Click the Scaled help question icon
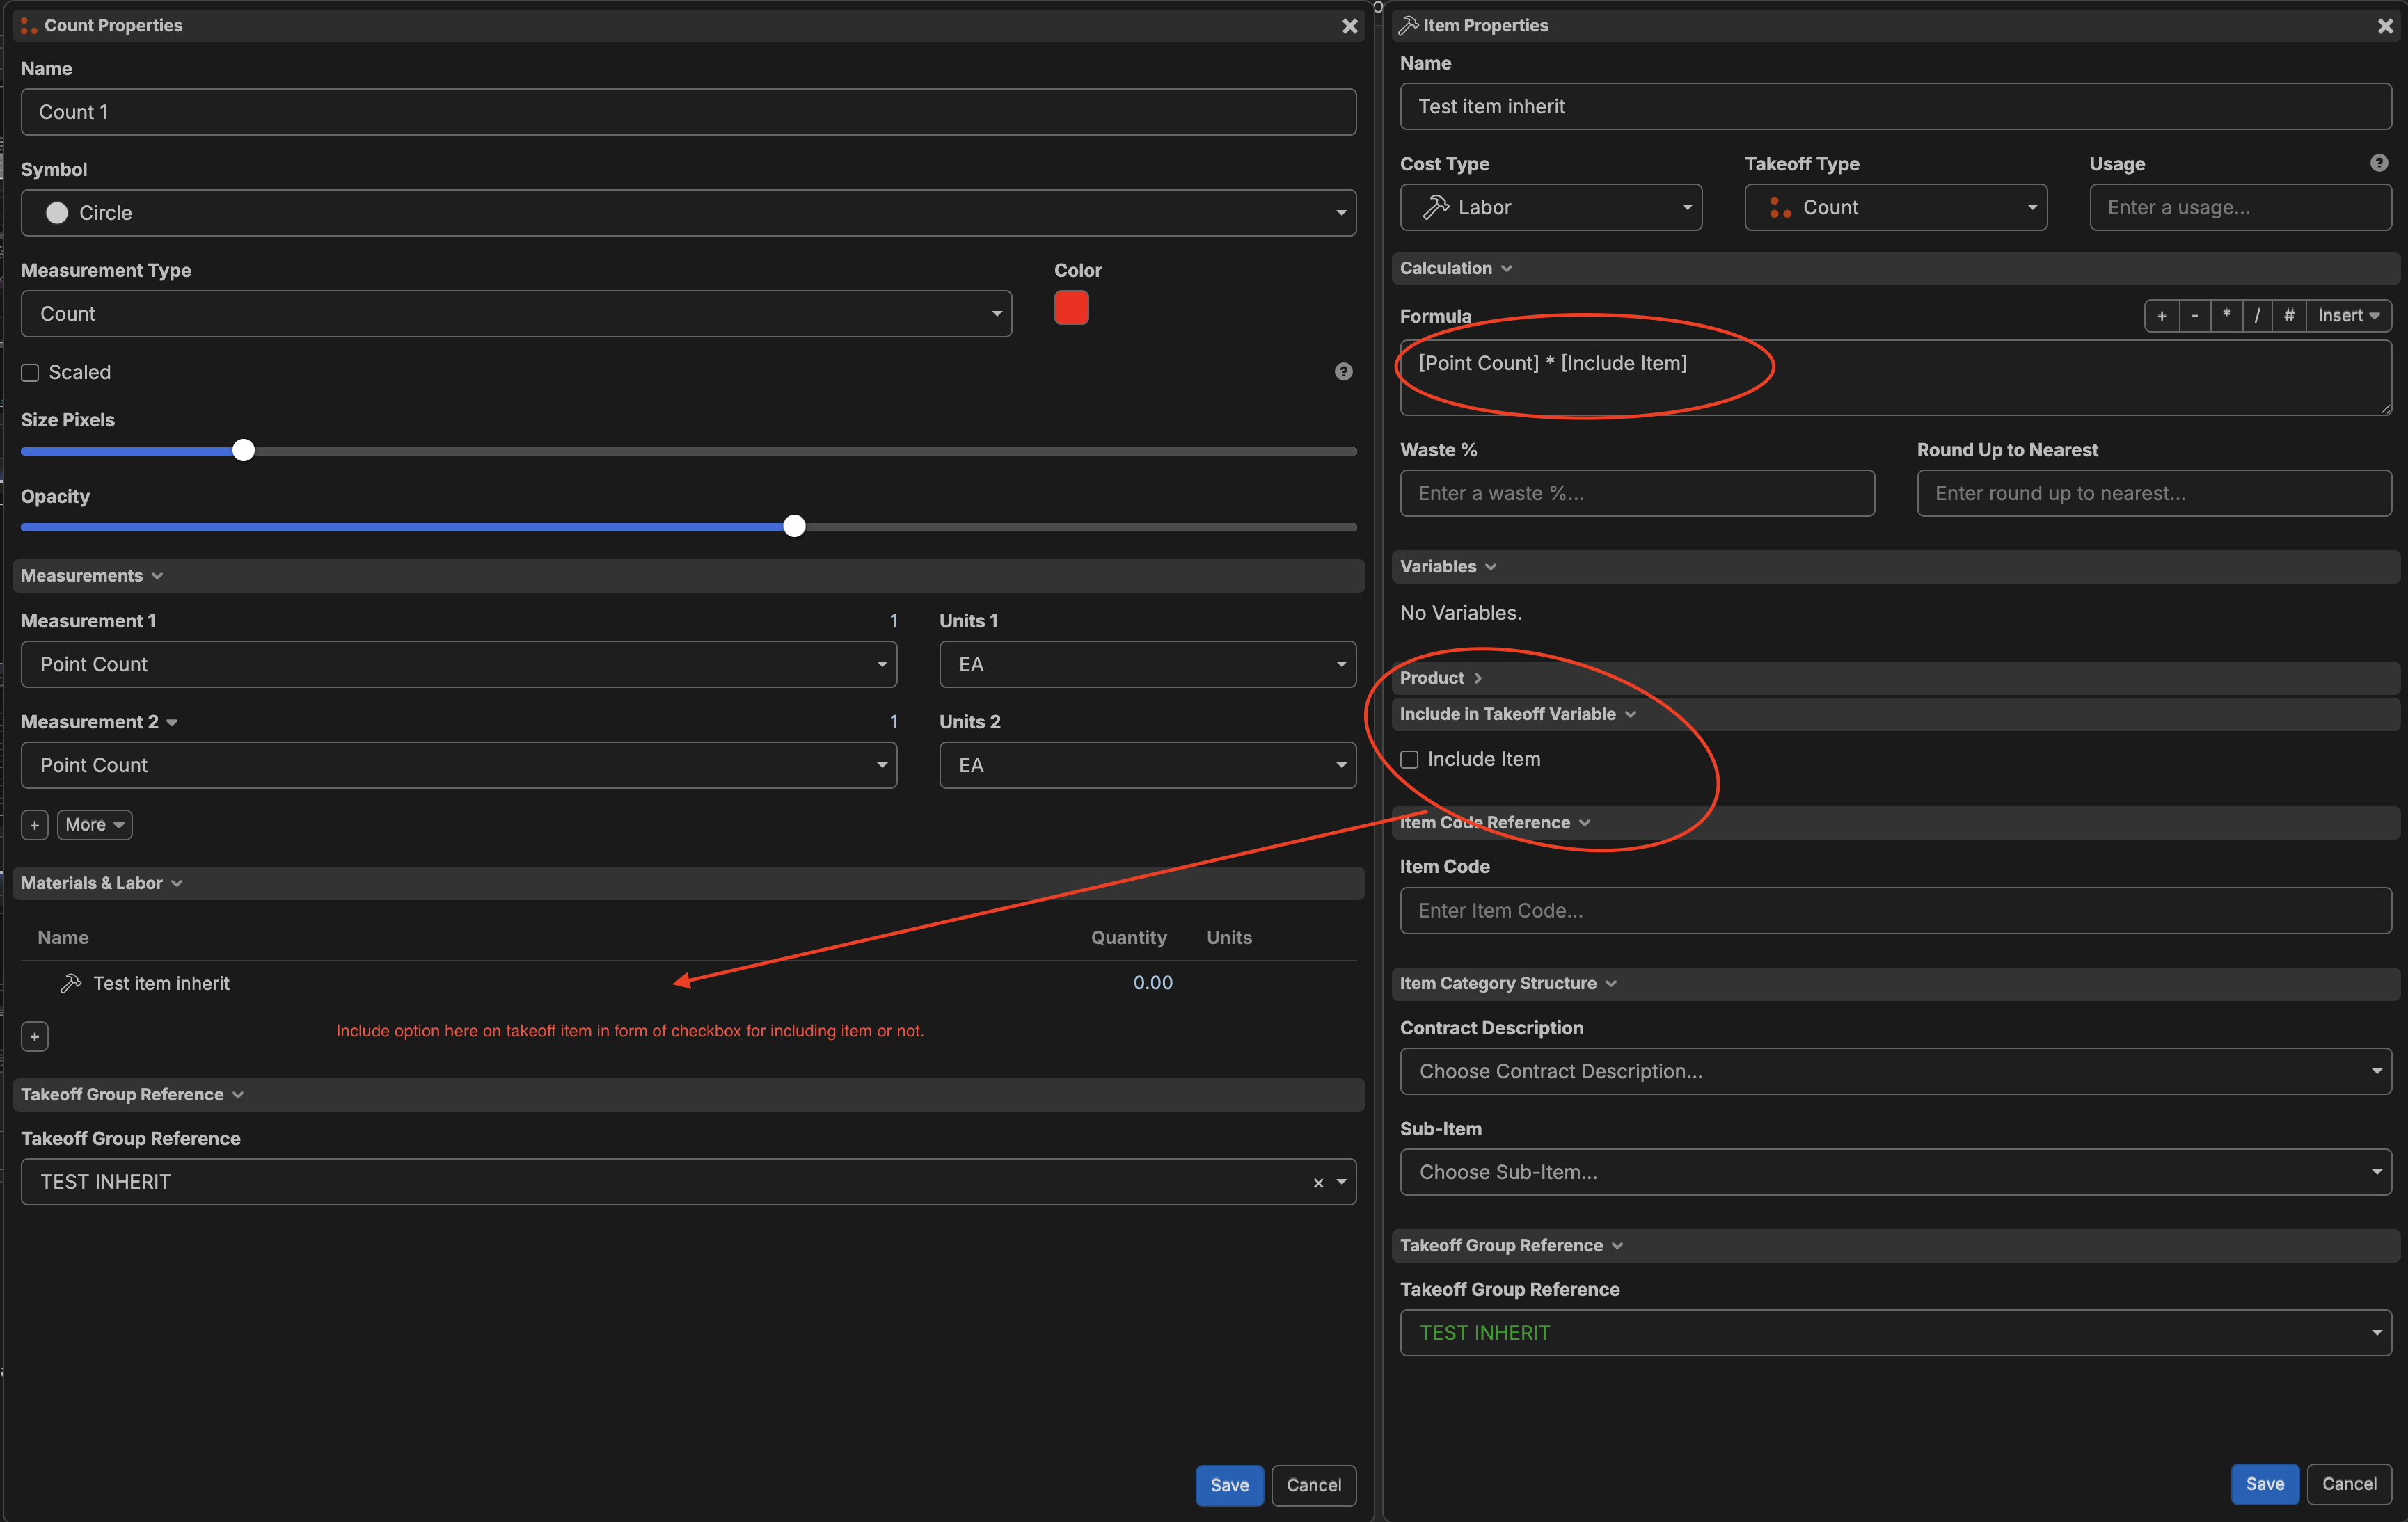Viewport: 2408px width, 1522px height. [1343, 371]
